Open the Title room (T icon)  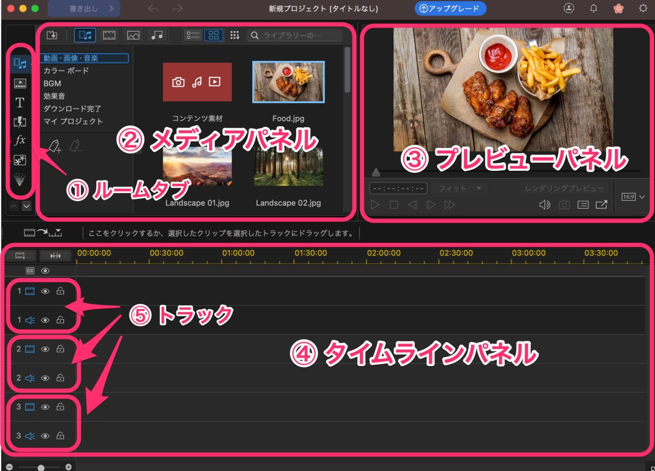tap(20, 103)
